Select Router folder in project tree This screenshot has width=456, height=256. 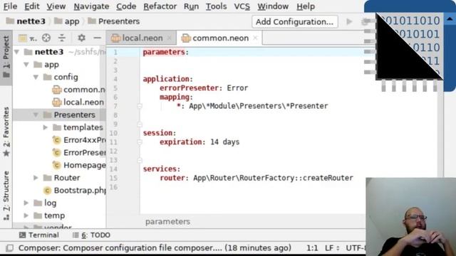pyautogui.click(x=61, y=178)
